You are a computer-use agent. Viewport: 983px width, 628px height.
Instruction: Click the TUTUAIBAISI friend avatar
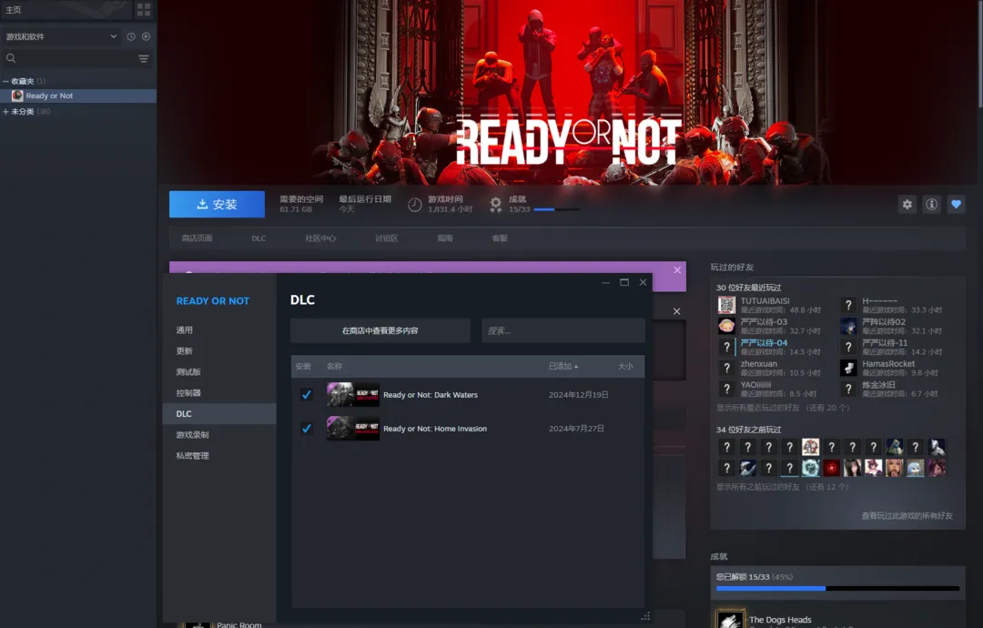tap(726, 305)
